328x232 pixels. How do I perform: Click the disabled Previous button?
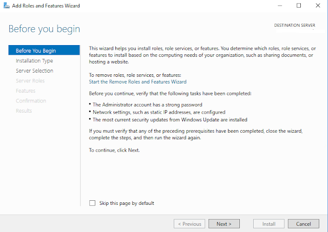[189, 224]
